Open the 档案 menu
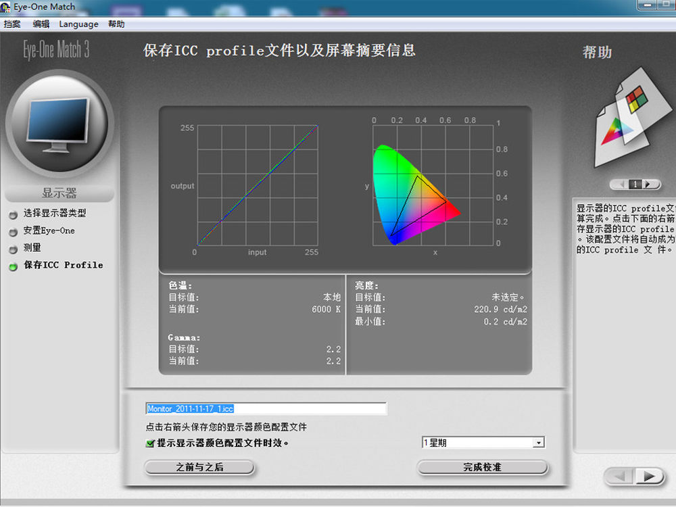676x507 pixels. coord(12,24)
